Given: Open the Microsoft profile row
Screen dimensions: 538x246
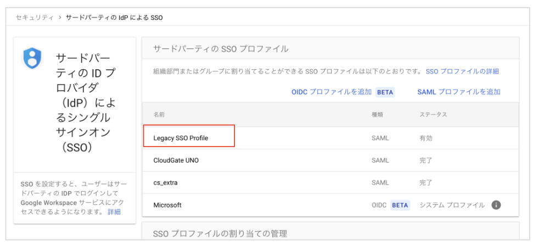Looking at the screenshot, I should point(330,205).
